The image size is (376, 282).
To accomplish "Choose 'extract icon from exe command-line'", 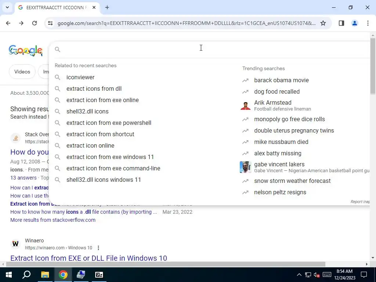I will pyautogui.click(x=113, y=168).
